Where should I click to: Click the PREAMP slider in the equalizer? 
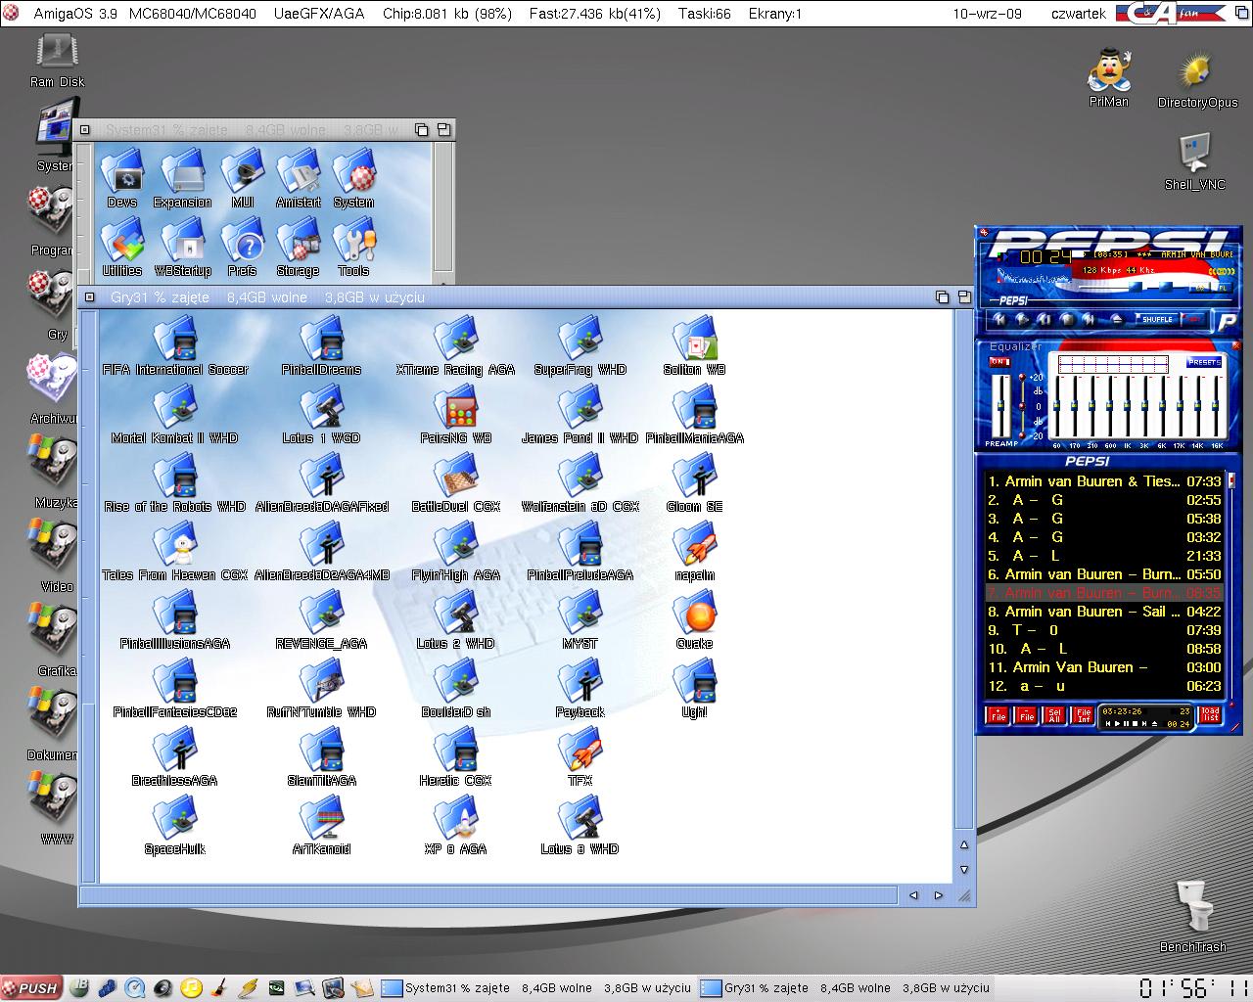click(x=1001, y=406)
